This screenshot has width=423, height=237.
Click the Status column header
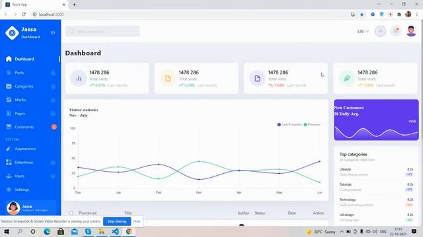pos(260,213)
